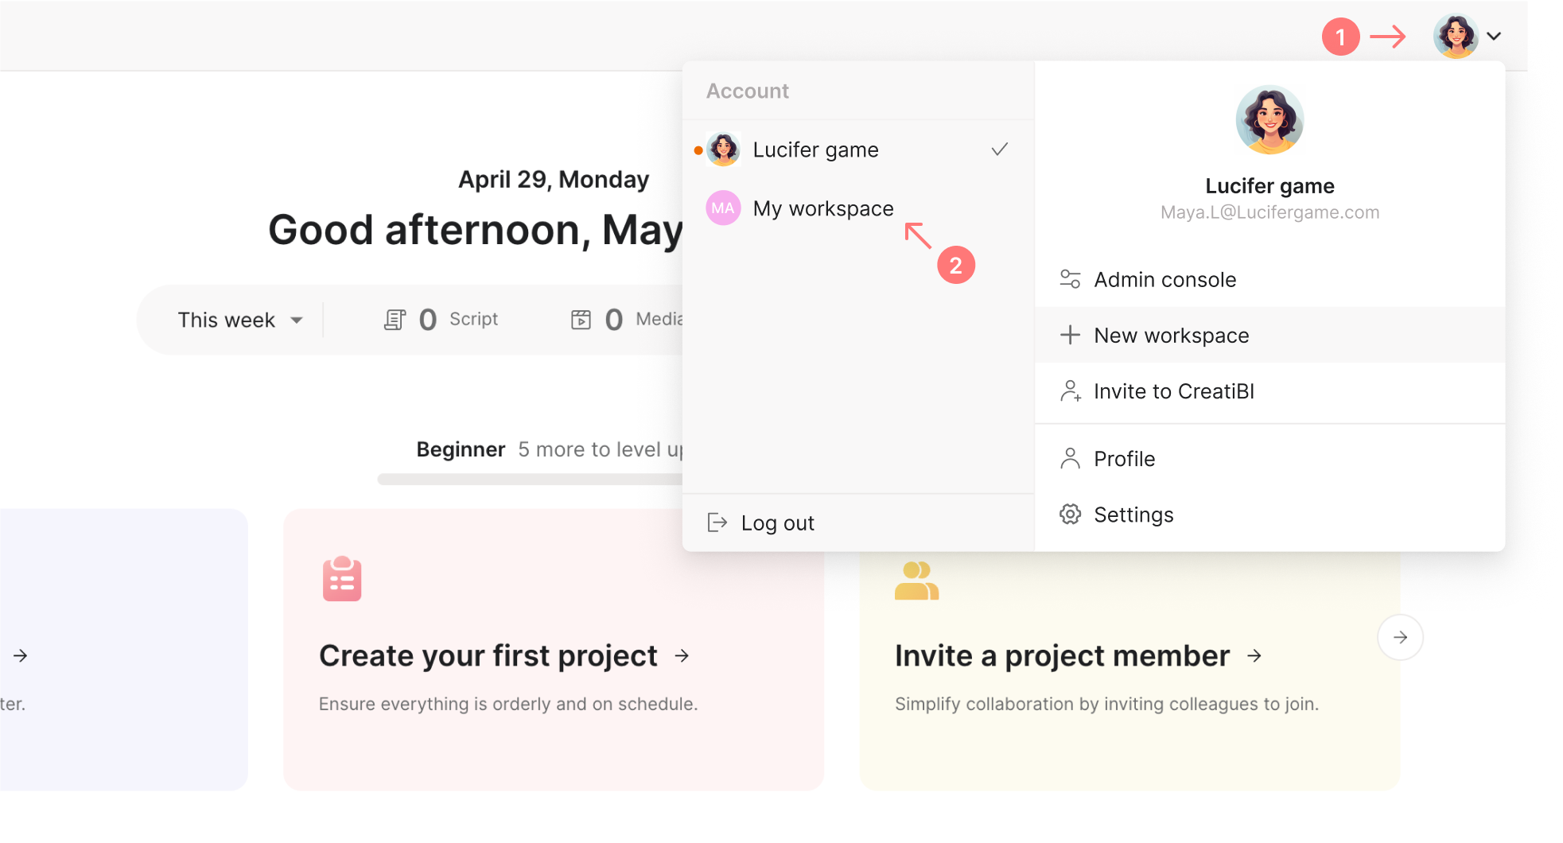The image size is (1563, 843).
Task: Click the pink clipboard project icon
Action: (342, 579)
